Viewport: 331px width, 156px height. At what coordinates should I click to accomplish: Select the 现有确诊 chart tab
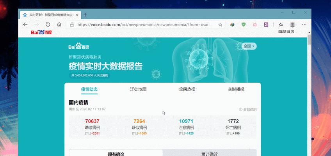[116, 153]
